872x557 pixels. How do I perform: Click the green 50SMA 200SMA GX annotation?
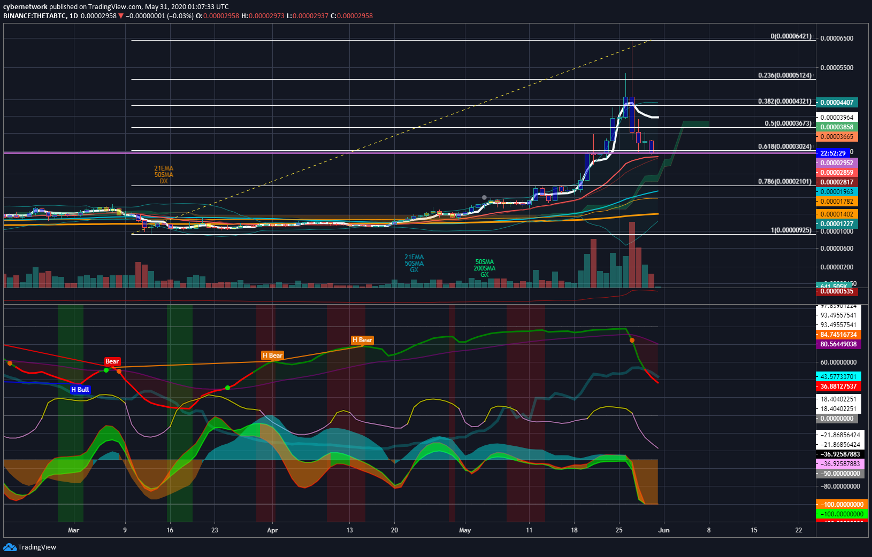point(484,268)
